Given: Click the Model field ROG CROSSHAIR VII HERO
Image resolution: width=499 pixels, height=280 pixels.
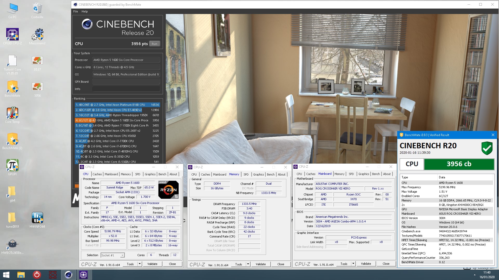Looking at the screenshot, I should (339, 188).
